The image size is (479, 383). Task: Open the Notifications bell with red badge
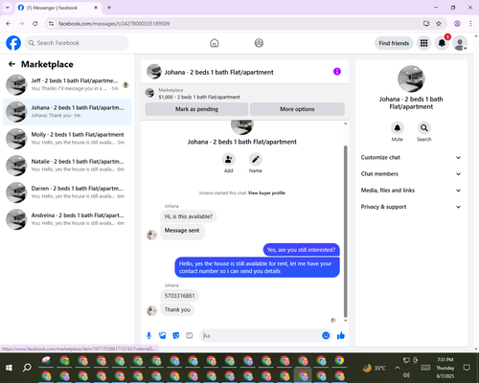pos(442,43)
